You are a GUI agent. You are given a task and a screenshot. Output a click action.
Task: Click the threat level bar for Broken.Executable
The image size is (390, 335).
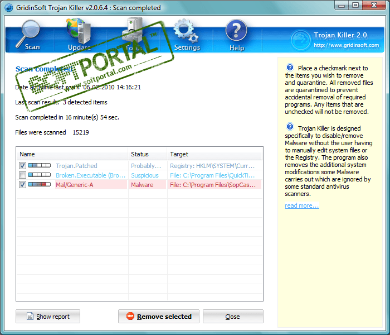(40, 175)
